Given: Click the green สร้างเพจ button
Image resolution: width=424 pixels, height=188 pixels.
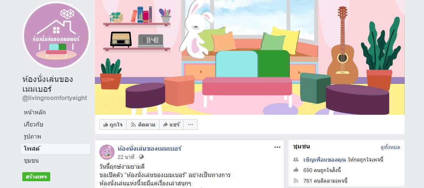Looking at the screenshot, I should coord(36,177).
